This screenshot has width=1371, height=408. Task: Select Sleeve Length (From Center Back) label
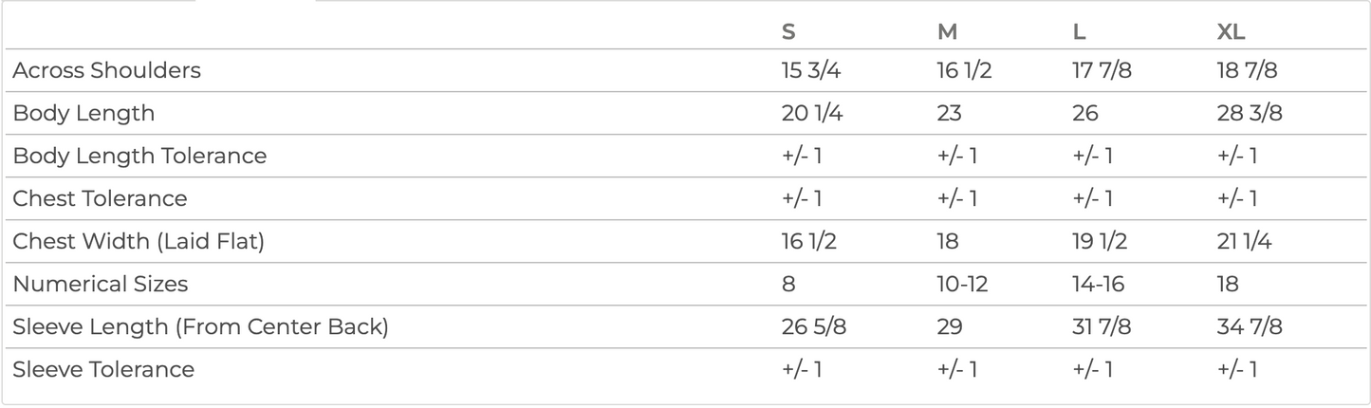200,326
